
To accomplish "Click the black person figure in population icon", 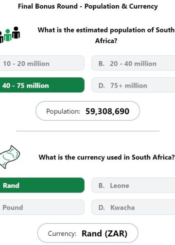I will click(16, 33).
